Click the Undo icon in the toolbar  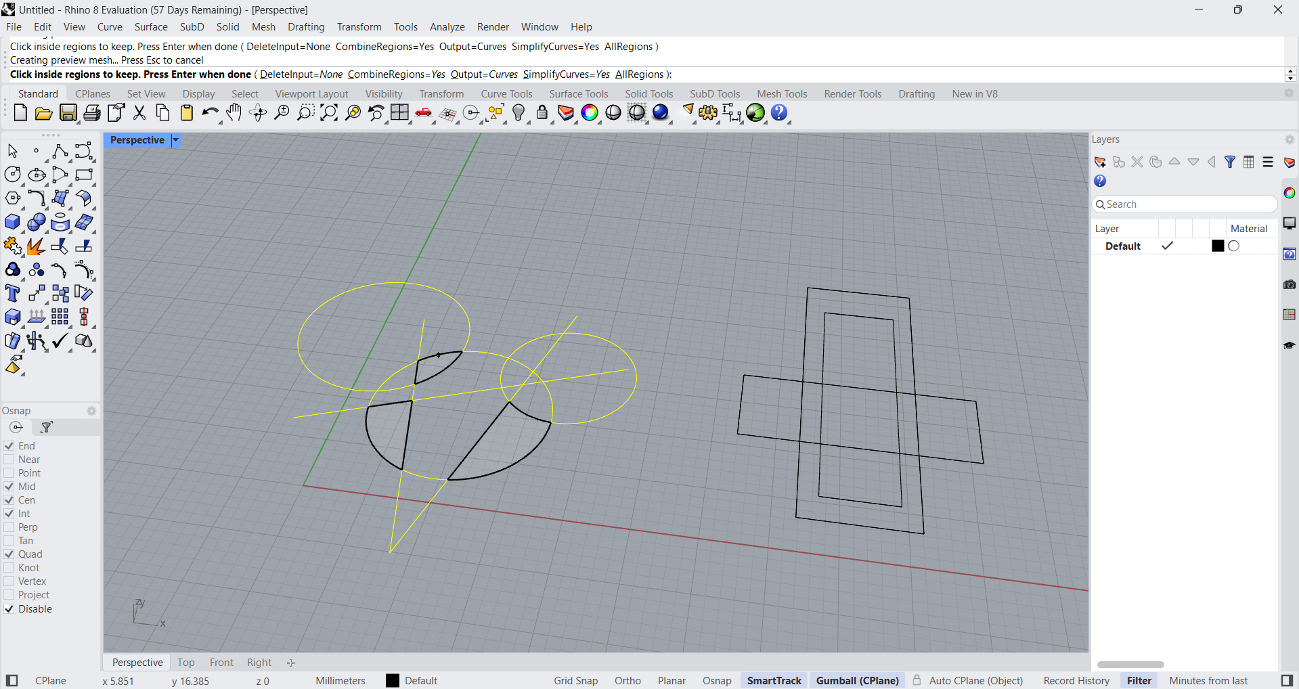(211, 113)
